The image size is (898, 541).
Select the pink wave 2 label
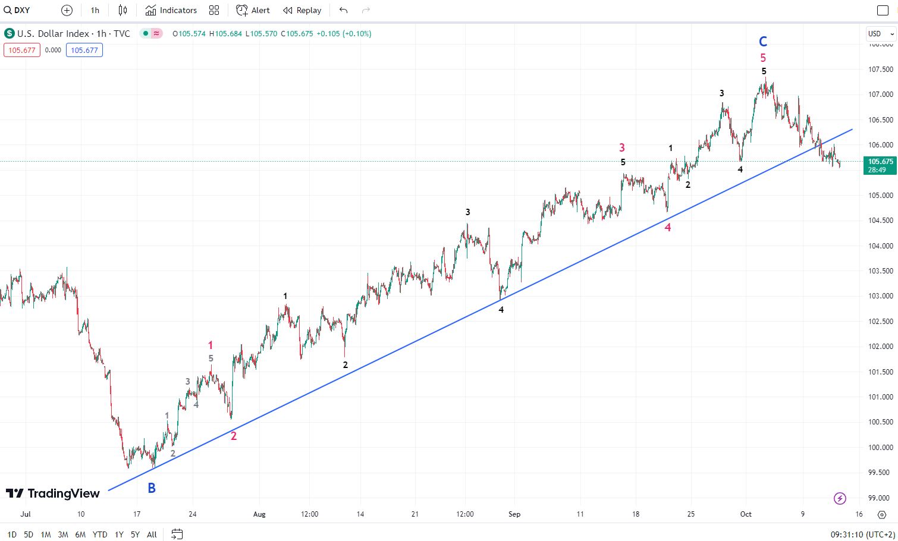[x=234, y=436]
